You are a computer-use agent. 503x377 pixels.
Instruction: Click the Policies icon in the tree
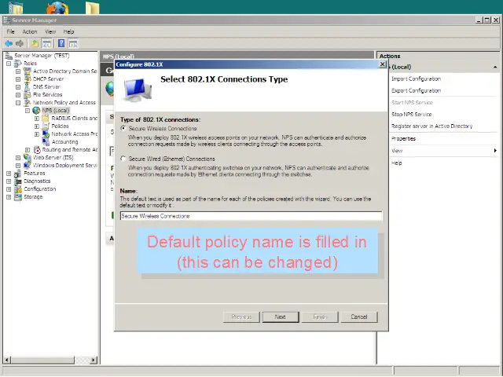coord(46,126)
